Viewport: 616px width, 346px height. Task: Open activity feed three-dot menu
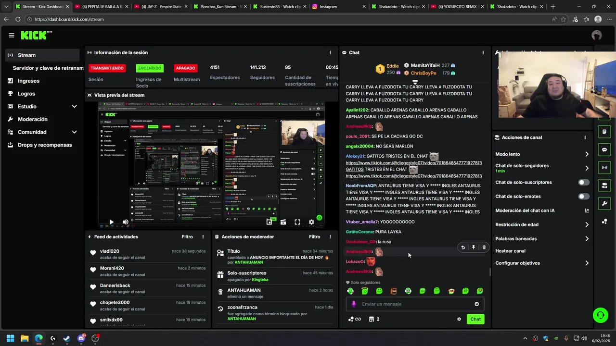[x=203, y=237]
